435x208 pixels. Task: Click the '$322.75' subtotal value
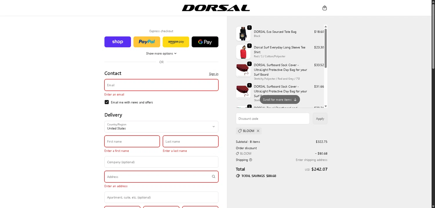321,142
